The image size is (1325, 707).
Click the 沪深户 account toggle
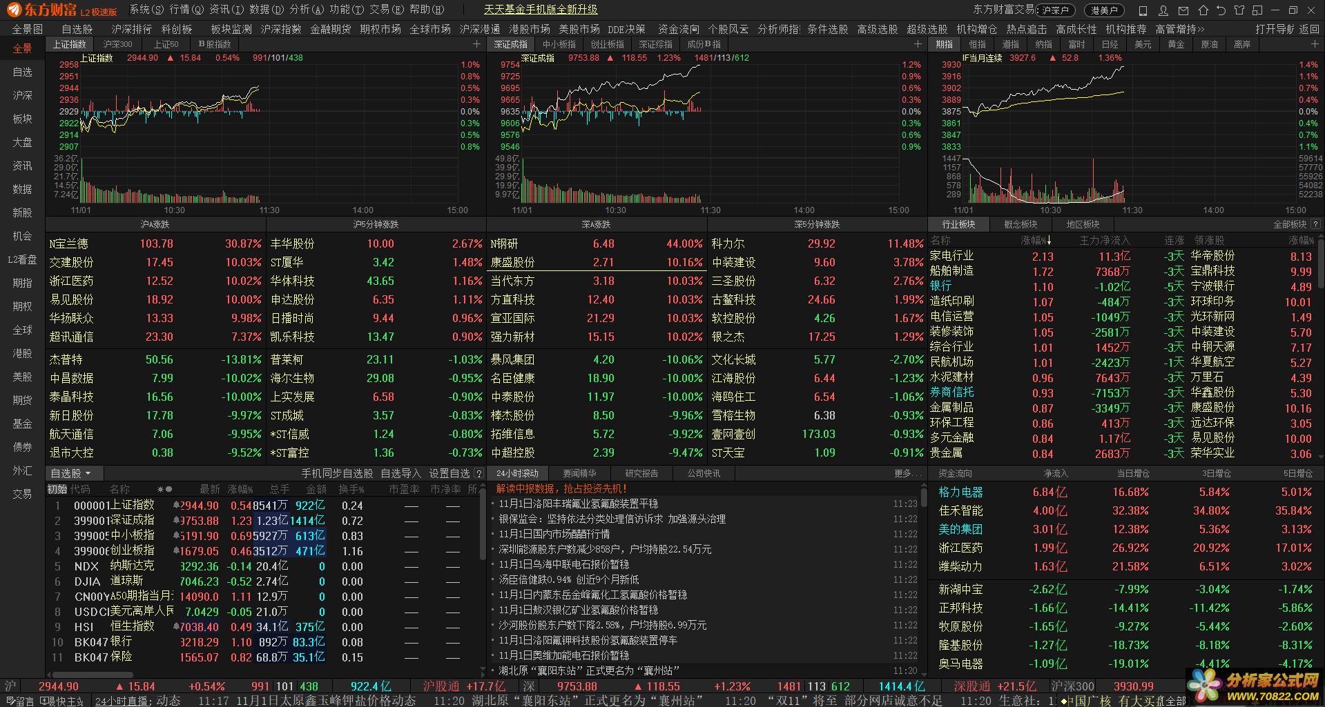(1055, 10)
